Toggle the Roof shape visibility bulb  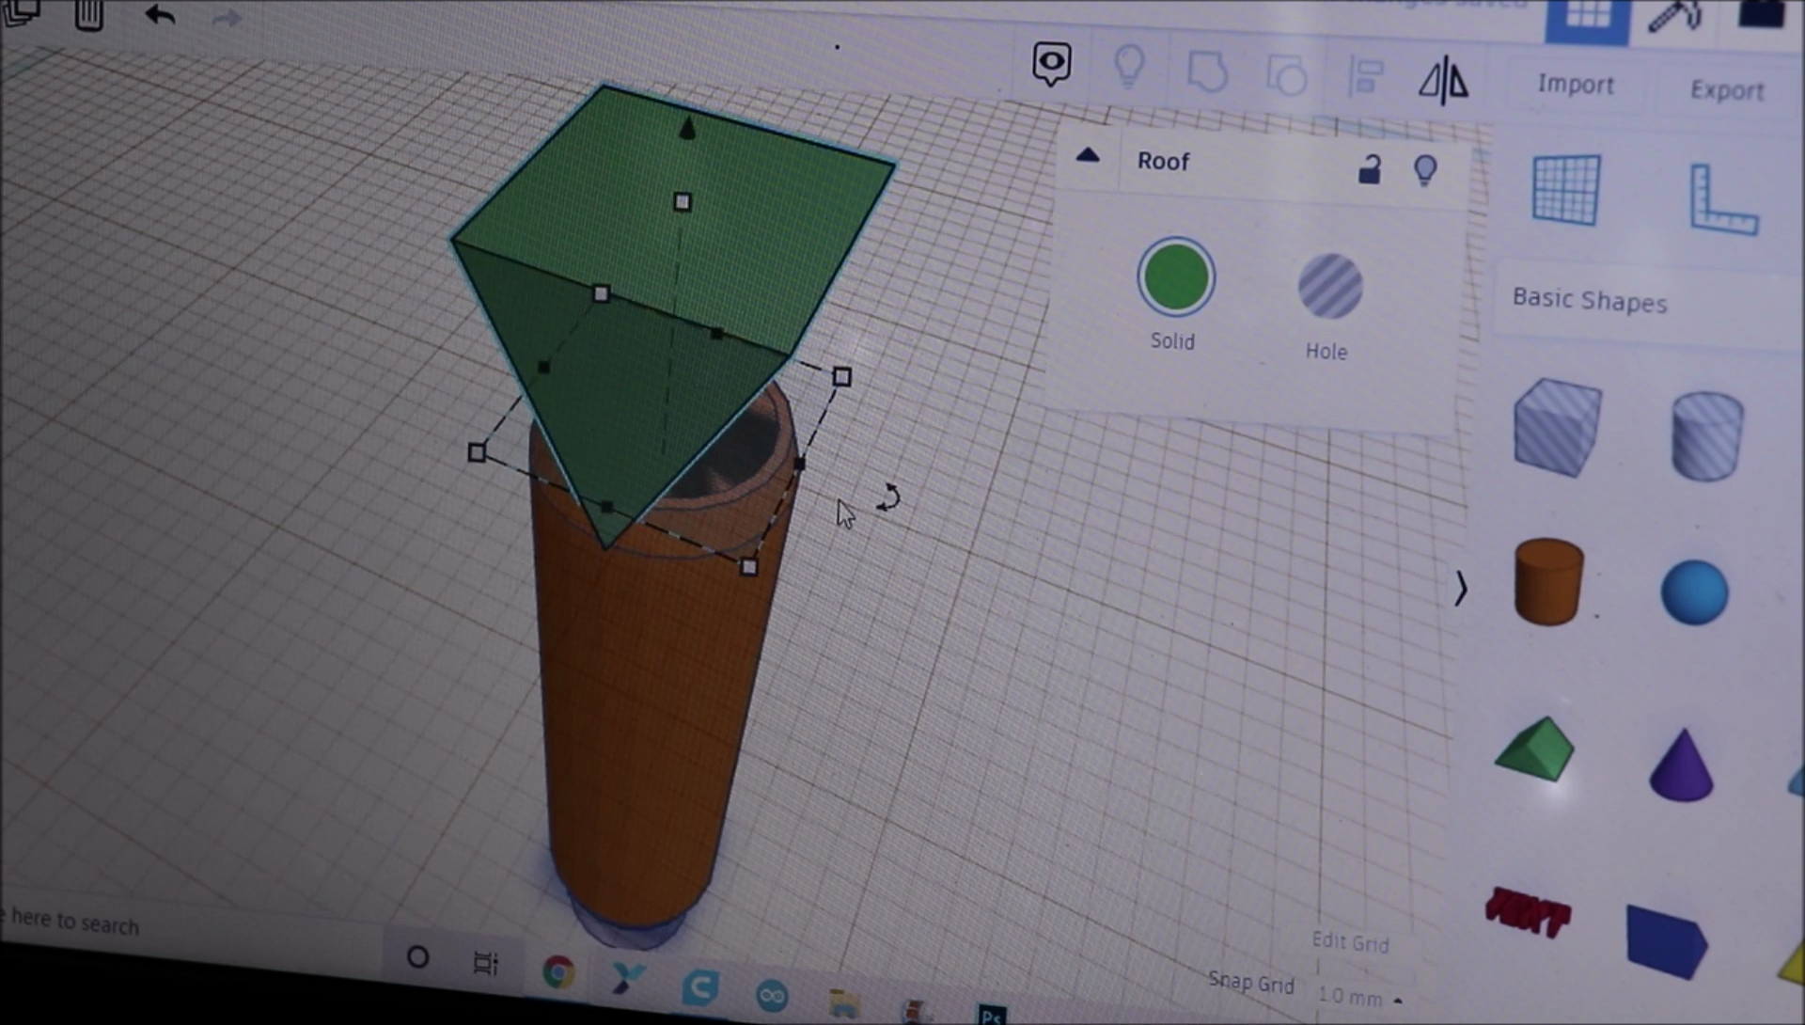tap(1425, 170)
